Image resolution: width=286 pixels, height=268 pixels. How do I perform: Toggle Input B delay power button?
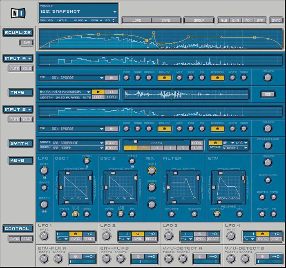(x=164, y=129)
